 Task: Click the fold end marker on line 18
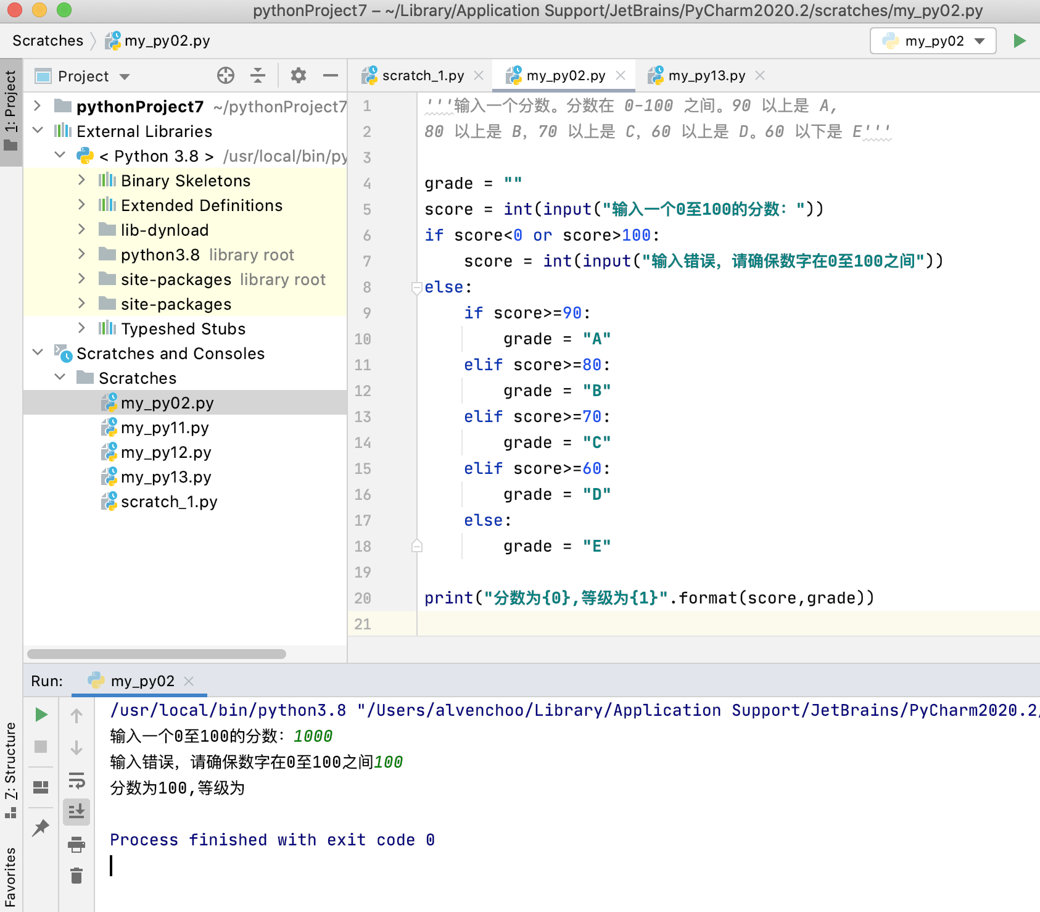(417, 545)
